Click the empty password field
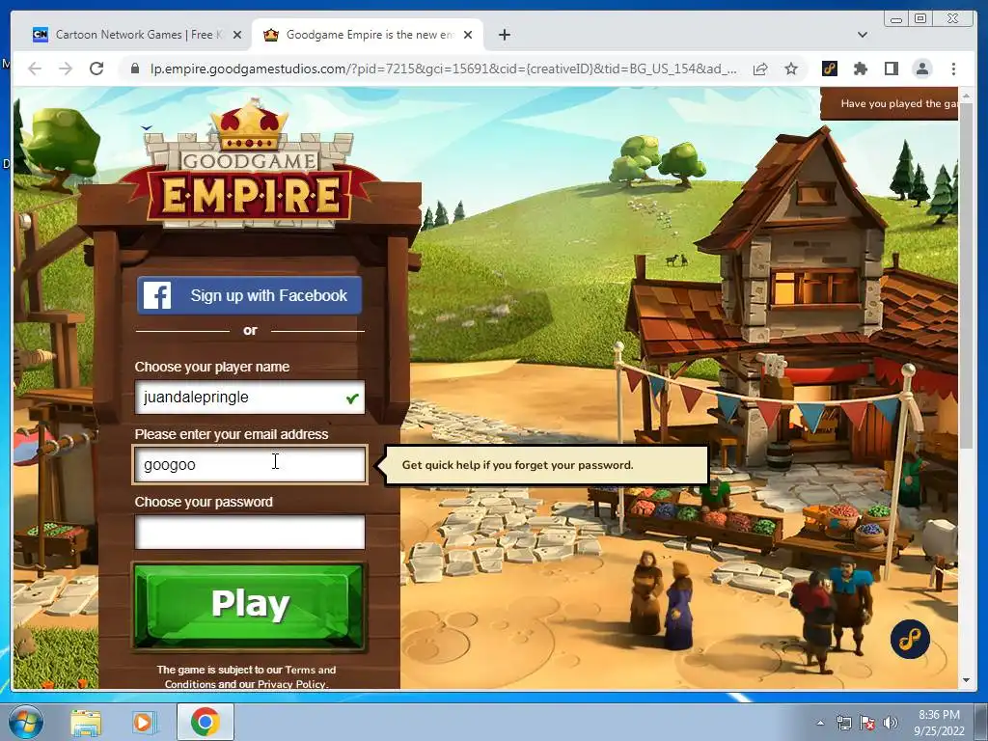The image size is (988, 741). tap(250, 532)
